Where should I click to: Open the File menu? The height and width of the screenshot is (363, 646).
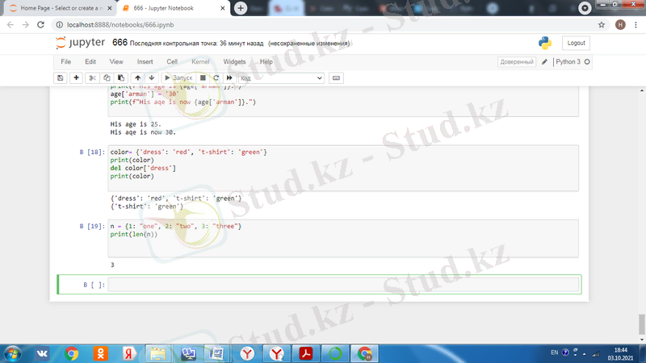66,62
